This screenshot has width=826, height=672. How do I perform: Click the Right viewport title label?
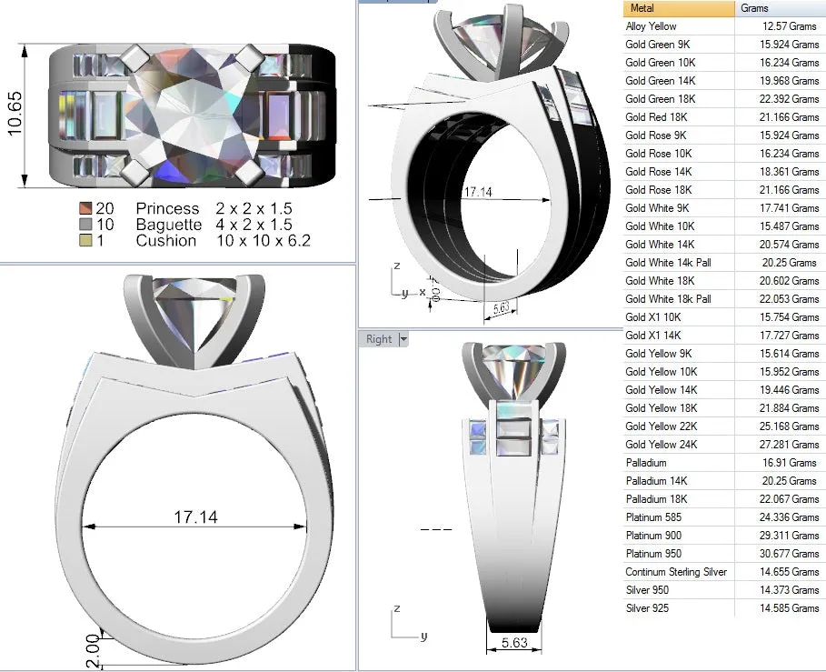pyautogui.click(x=379, y=339)
